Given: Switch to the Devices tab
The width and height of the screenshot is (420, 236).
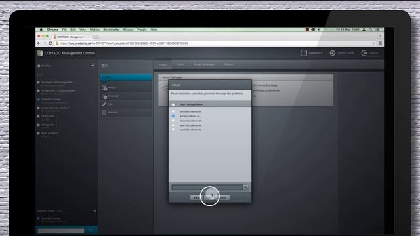Looking at the screenshot, I should tap(229, 64).
